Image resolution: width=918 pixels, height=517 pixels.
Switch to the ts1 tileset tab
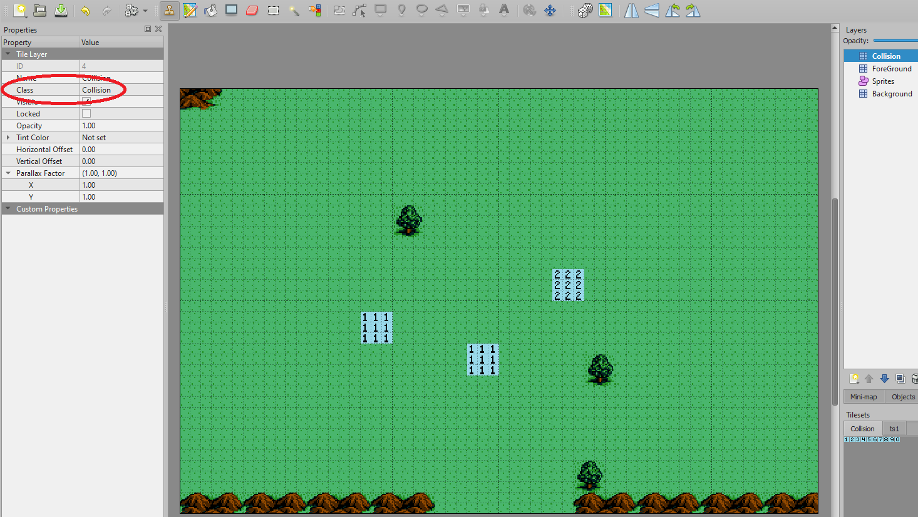click(894, 429)
